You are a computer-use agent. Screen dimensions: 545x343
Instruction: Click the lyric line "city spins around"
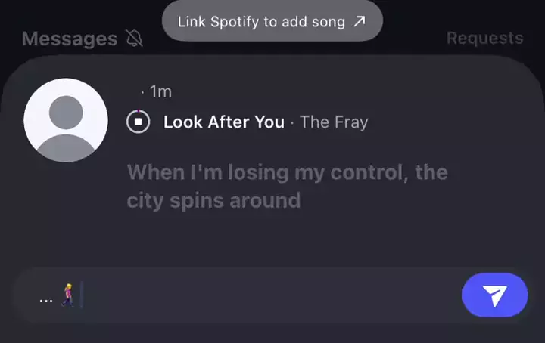(213, 200)
